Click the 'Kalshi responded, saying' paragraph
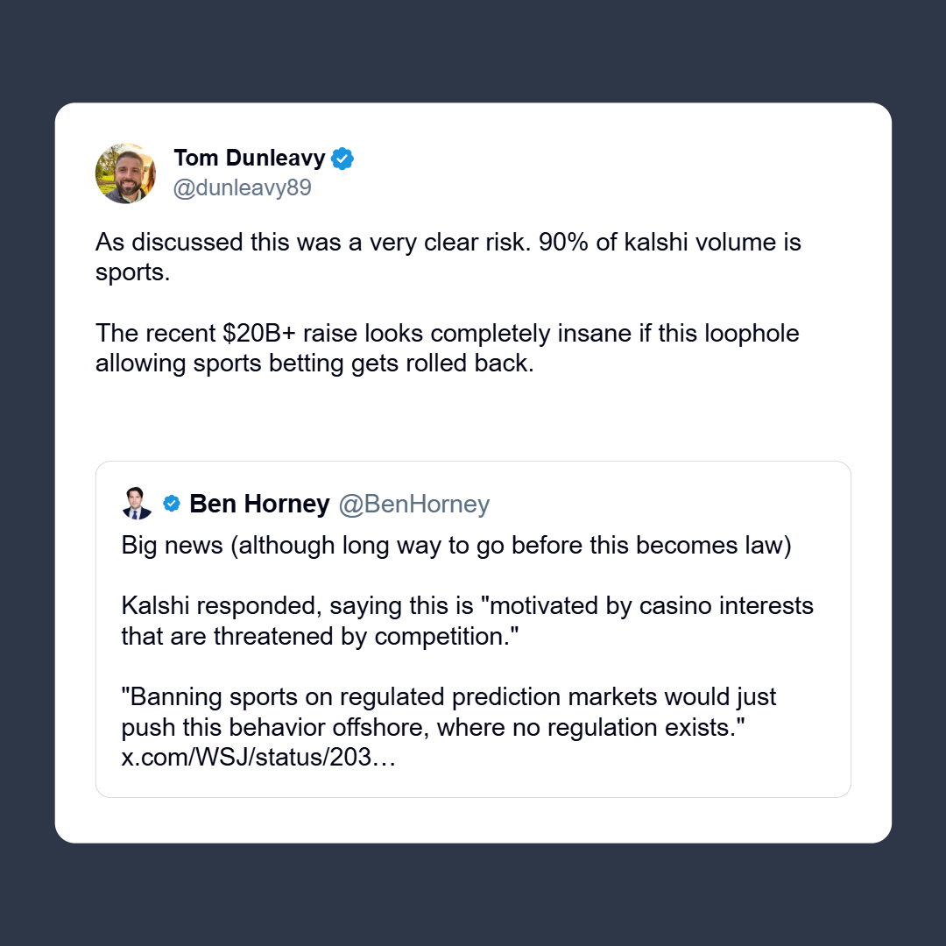This screenshot has width=946, height=946. pyautogui.click(x=467, y=620)
